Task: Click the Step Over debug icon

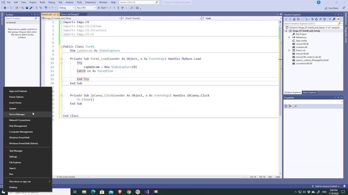Action: pyautogui.click(x=122, y=8)
